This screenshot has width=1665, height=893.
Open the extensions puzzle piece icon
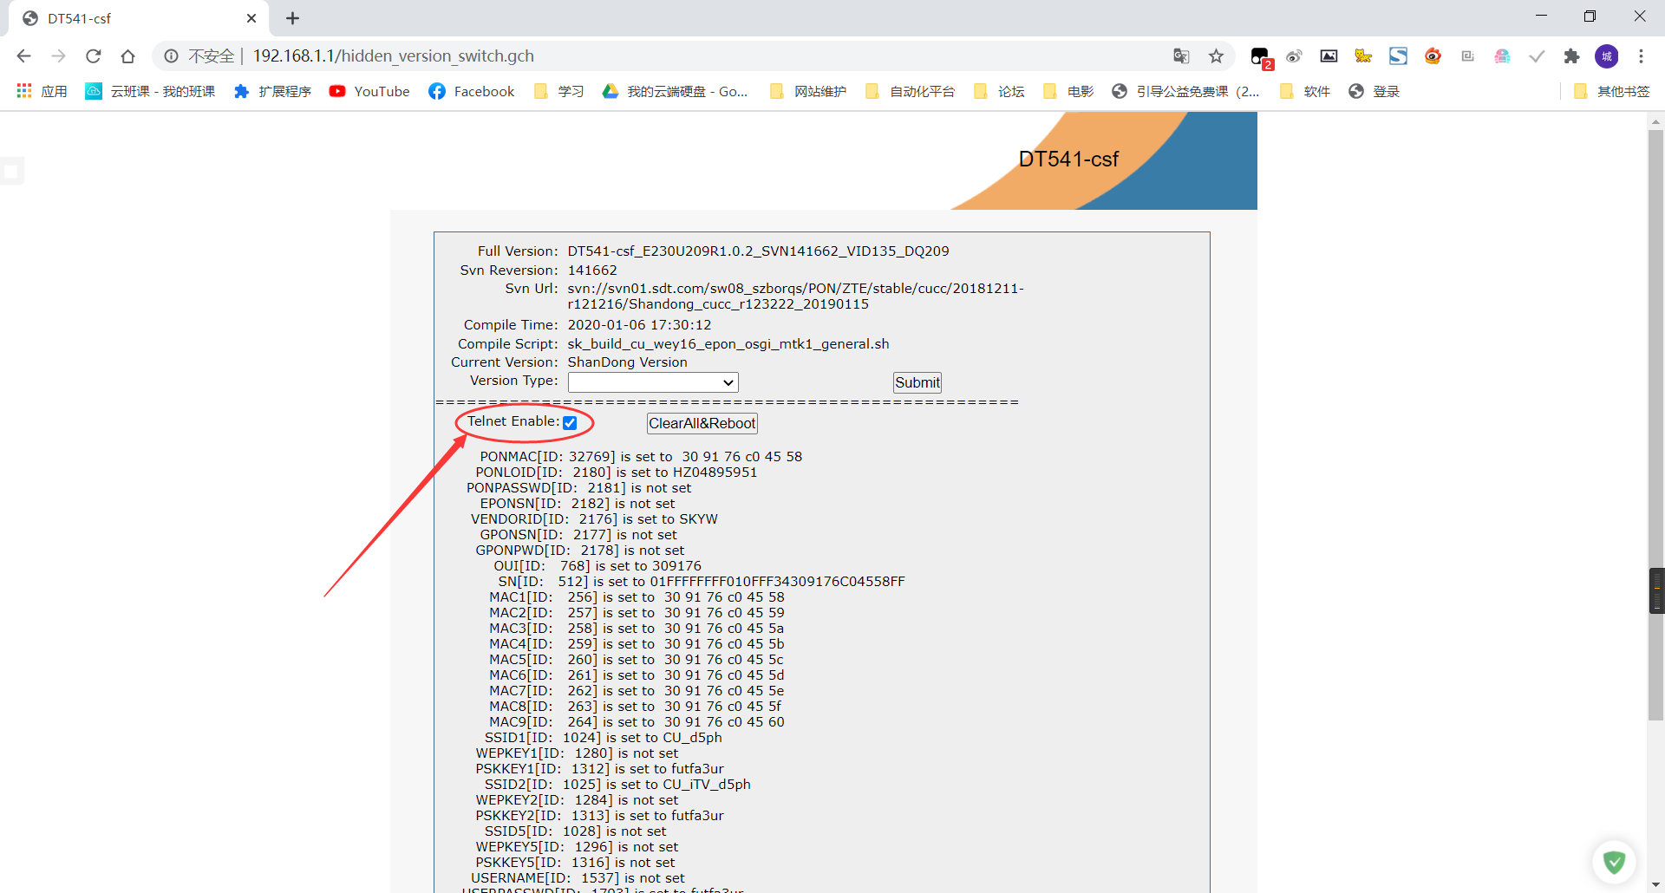click(x=1571, y=56)
